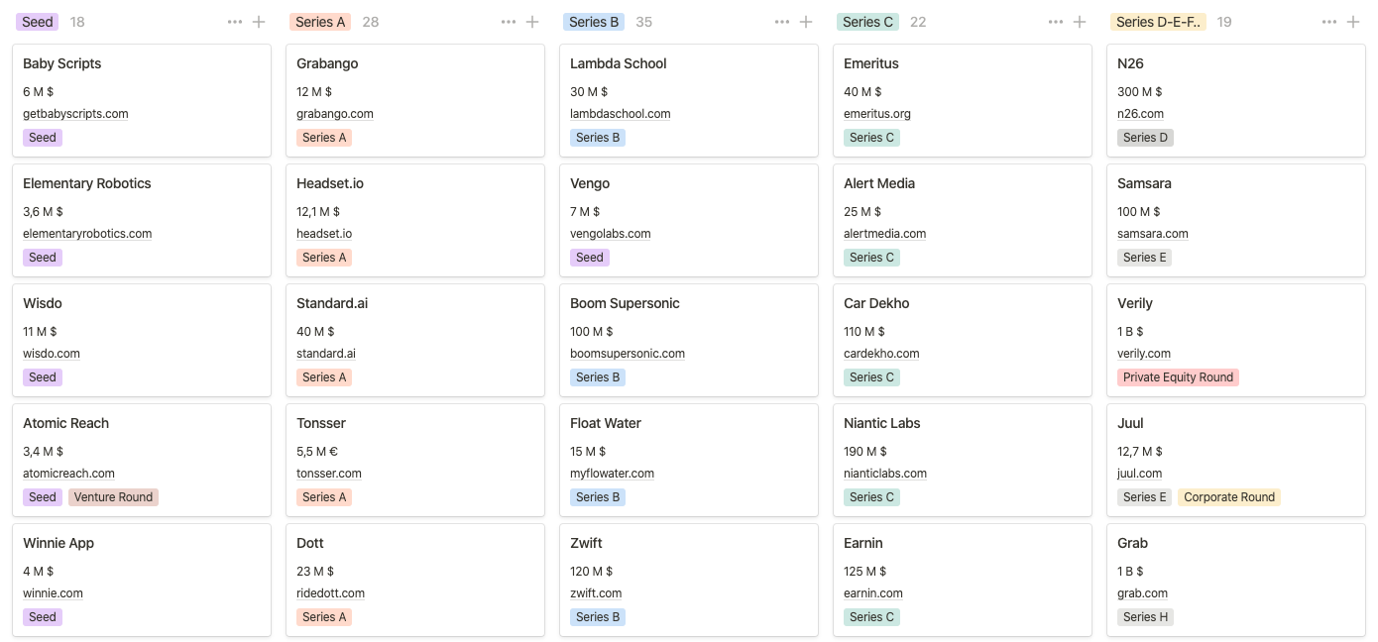Image resolution: width=1378 pixels, height=642 pixels.
Task: Click the Private Equity Round tag on Verily
Action: point(1178,377)
